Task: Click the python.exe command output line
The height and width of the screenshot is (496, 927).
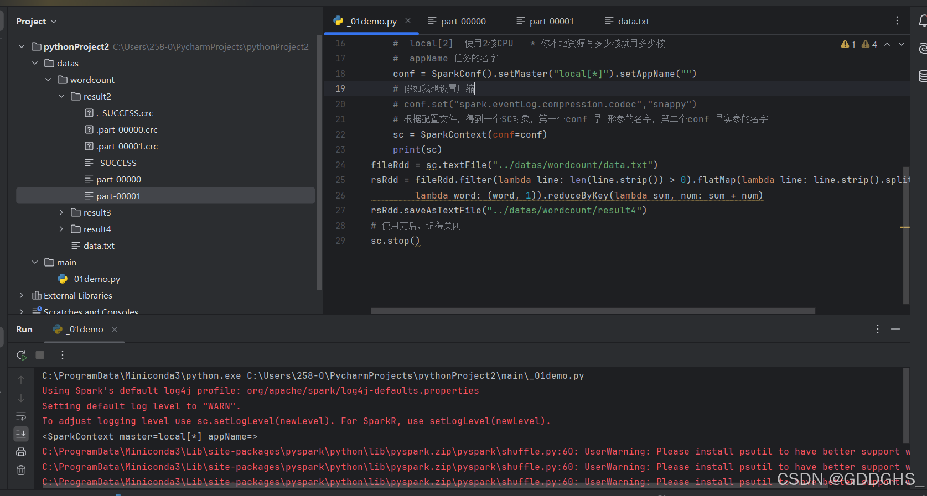Action: (313, 375)
